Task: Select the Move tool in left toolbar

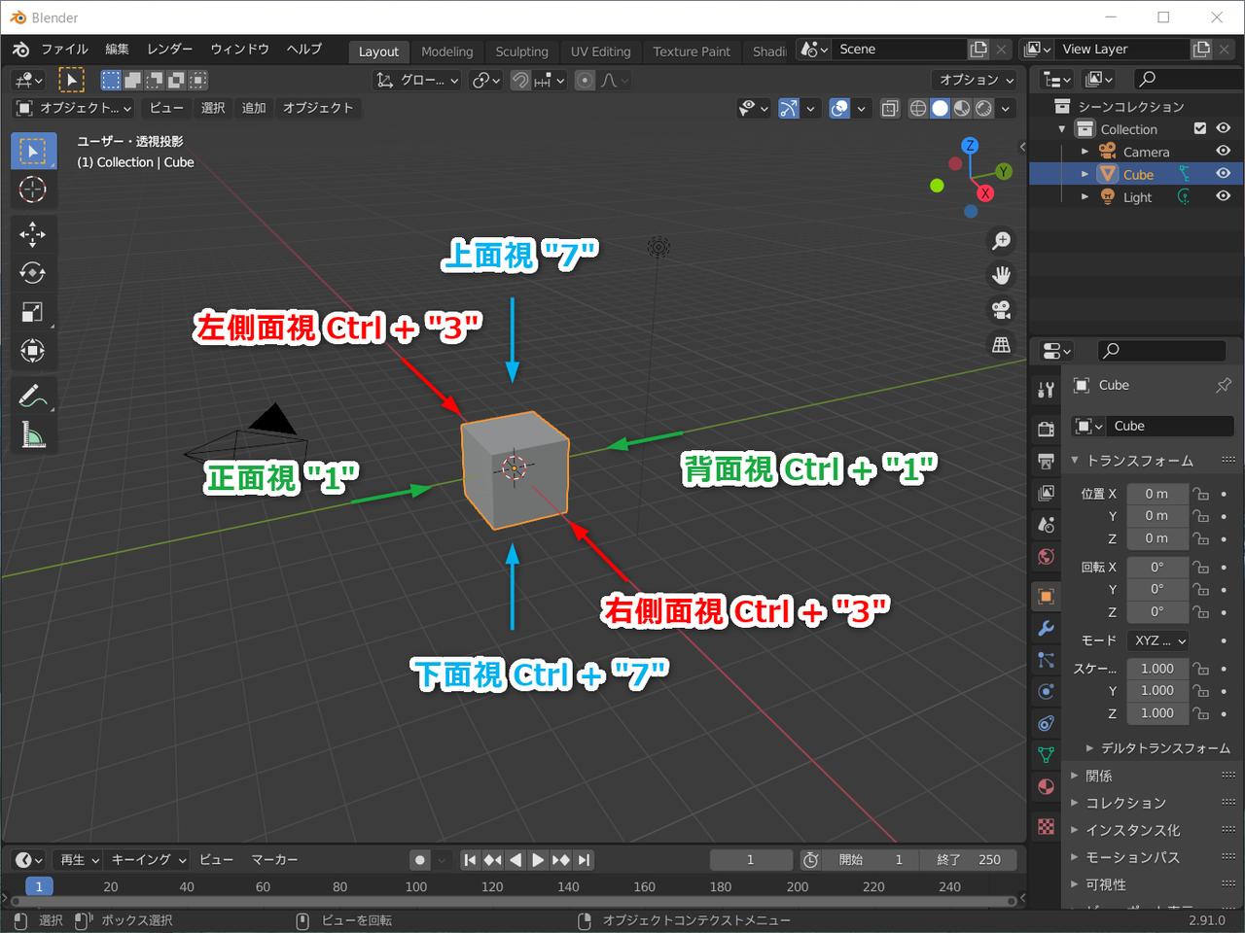Action: point(32,234)
